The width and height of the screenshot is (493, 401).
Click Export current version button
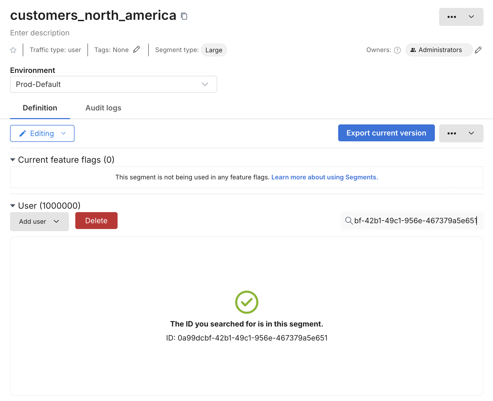[x=386, y=133]
